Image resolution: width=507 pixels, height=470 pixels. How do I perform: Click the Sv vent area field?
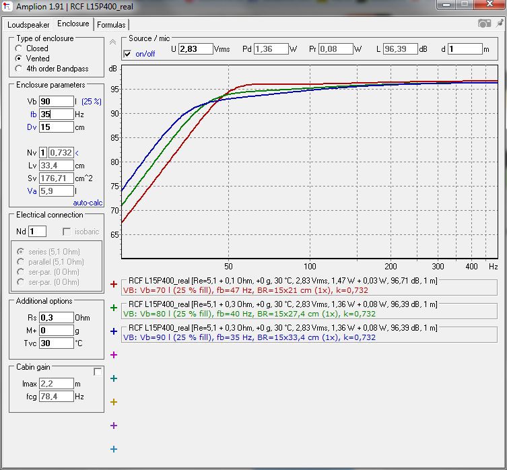point(57,178)
